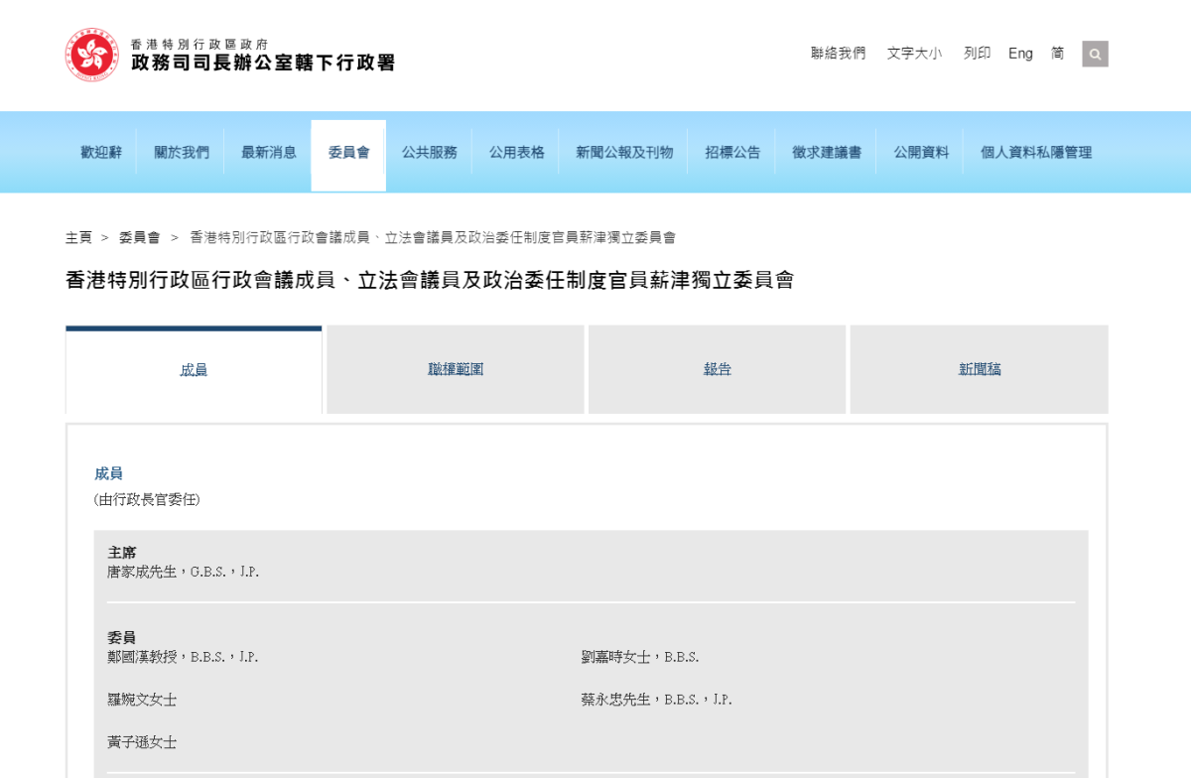Viewport: 1191px width, 778px height.
Task: Select the highlighted 委員會 menu item
Action: point(348,153)
